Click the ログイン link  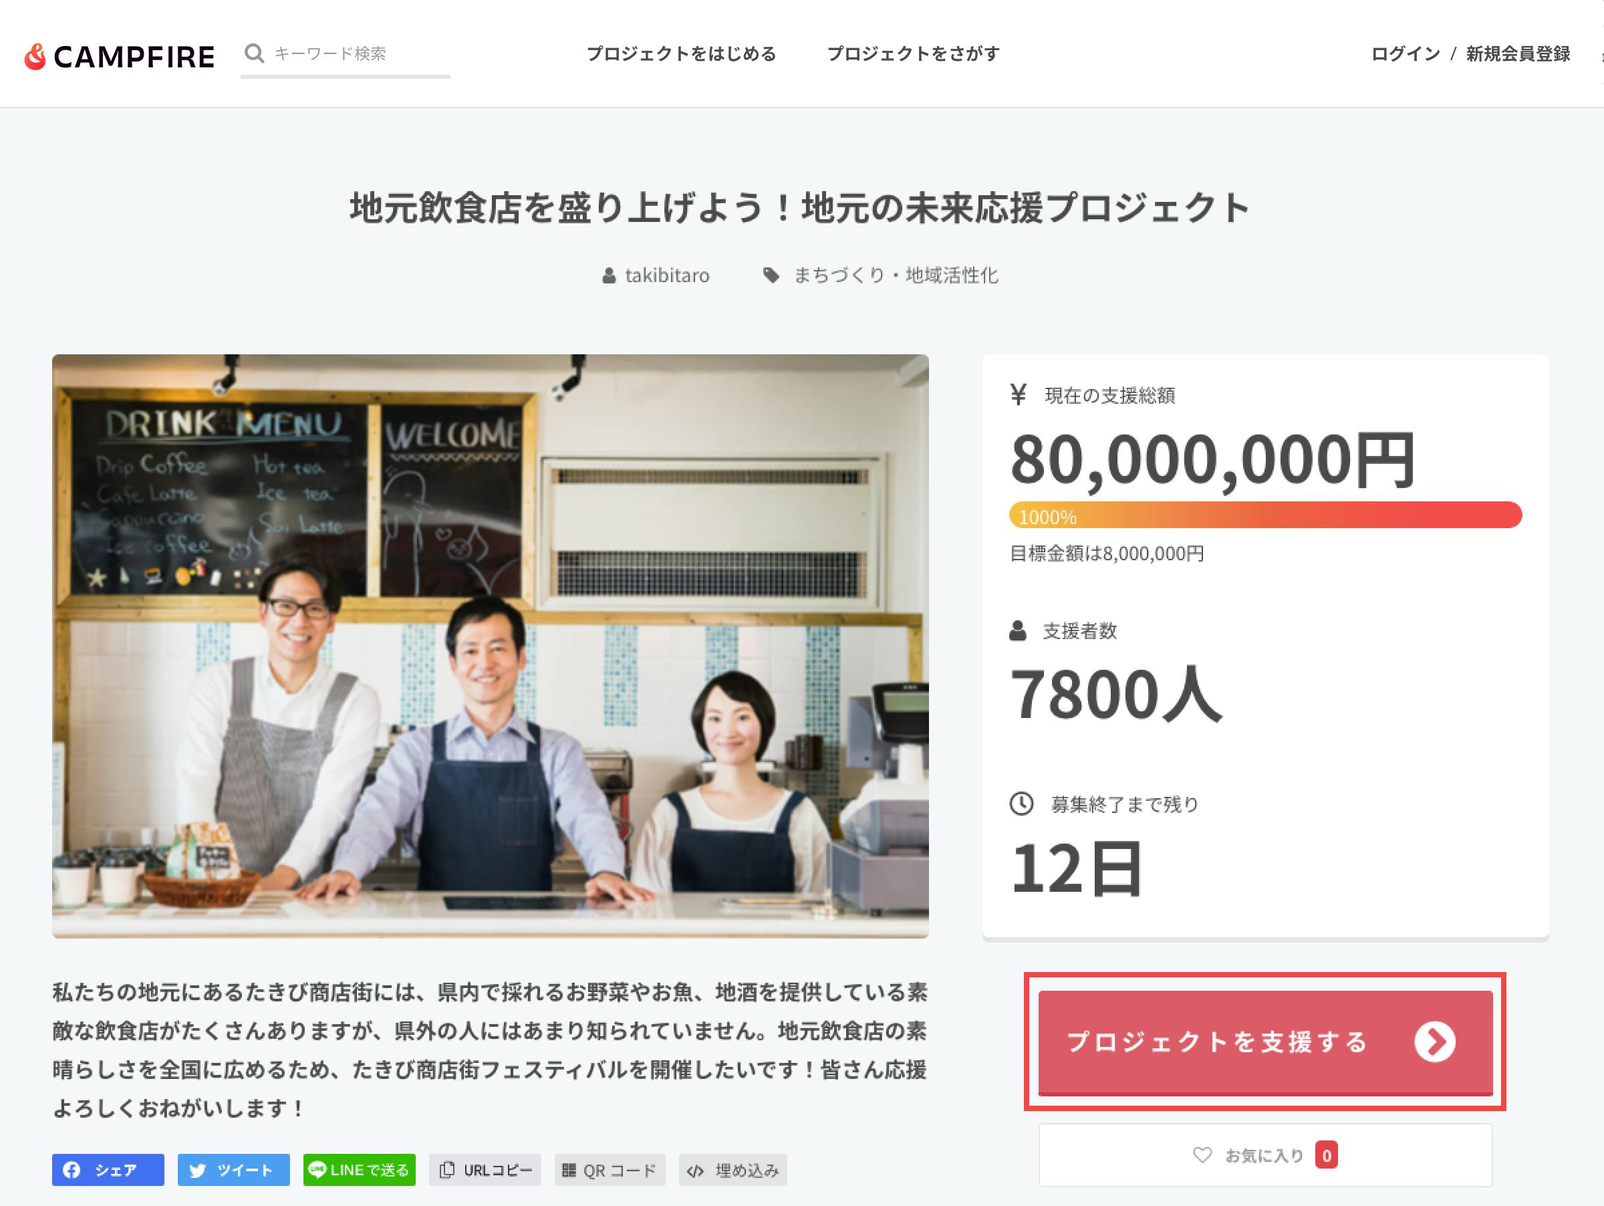pyautogui.click(x=1406, y=53)
